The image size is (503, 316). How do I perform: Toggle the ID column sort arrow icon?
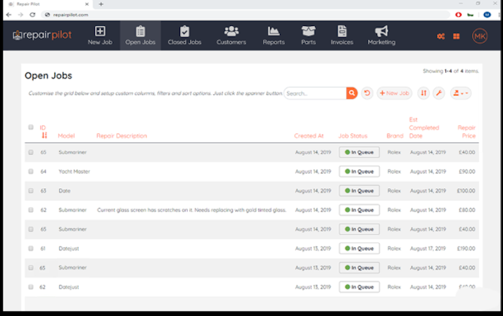[44, 136]
